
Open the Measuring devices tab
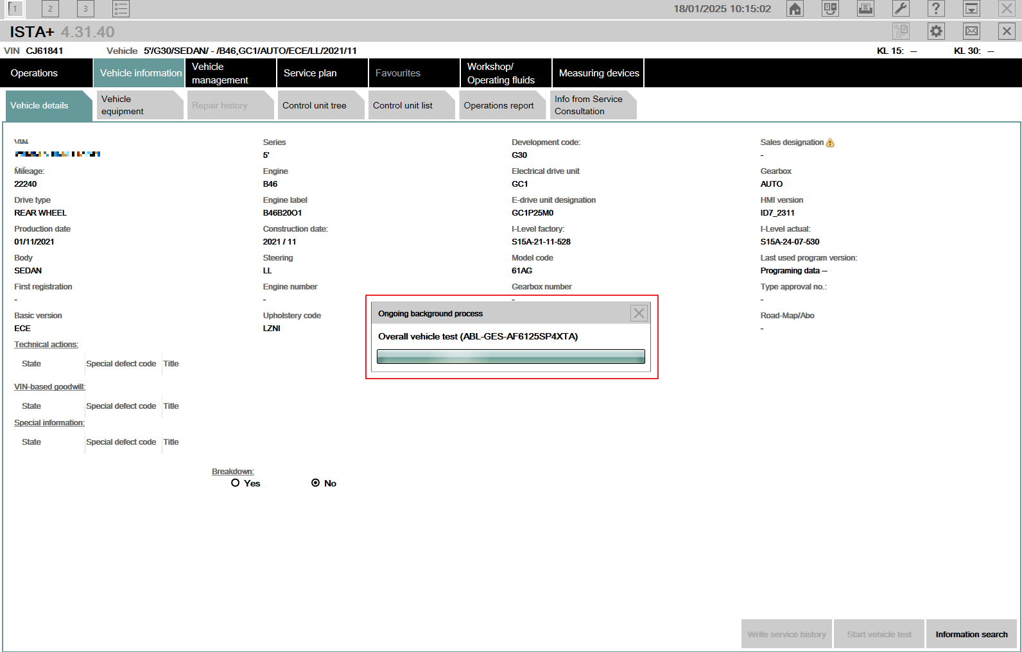click(598, 73)
